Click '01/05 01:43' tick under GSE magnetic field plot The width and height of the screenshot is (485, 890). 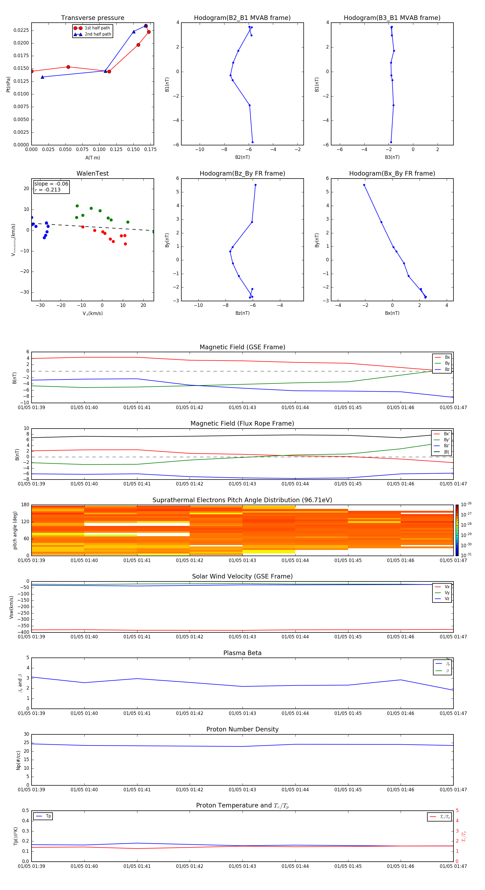(x=242, y=408)
